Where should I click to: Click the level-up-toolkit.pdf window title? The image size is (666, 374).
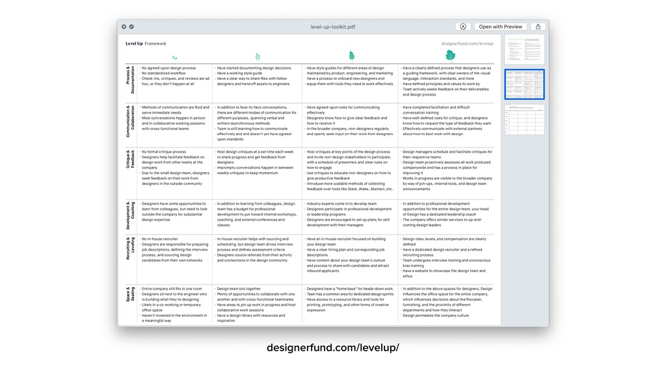tap(332, 27)
